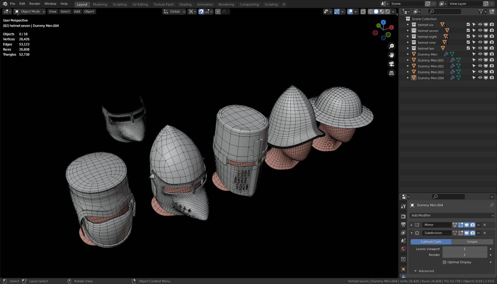Open Object properties tab (orange square)
The image size is (497, 284).
point(403,269)
